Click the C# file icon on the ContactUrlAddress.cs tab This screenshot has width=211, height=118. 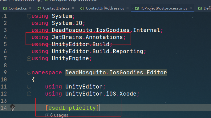82,9
